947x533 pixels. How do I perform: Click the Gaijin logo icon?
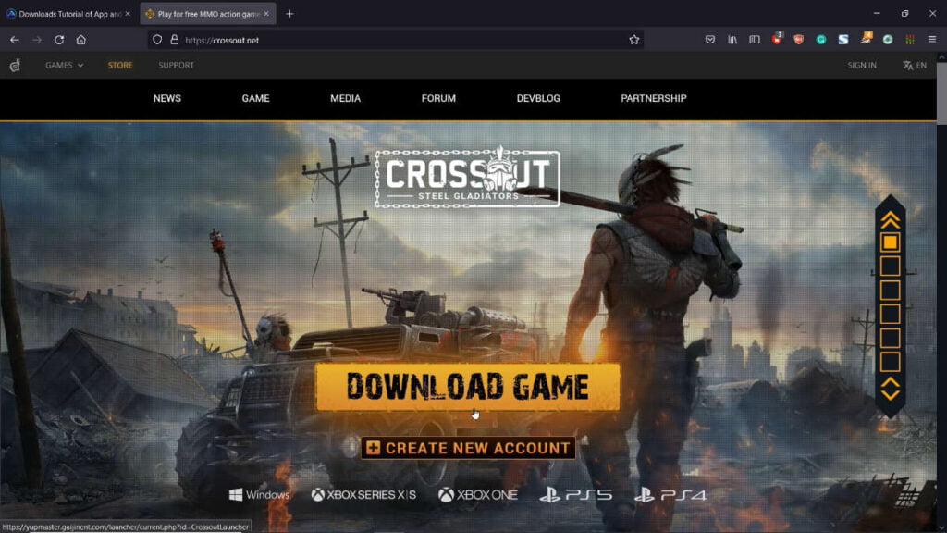click(x=15, y=66)
